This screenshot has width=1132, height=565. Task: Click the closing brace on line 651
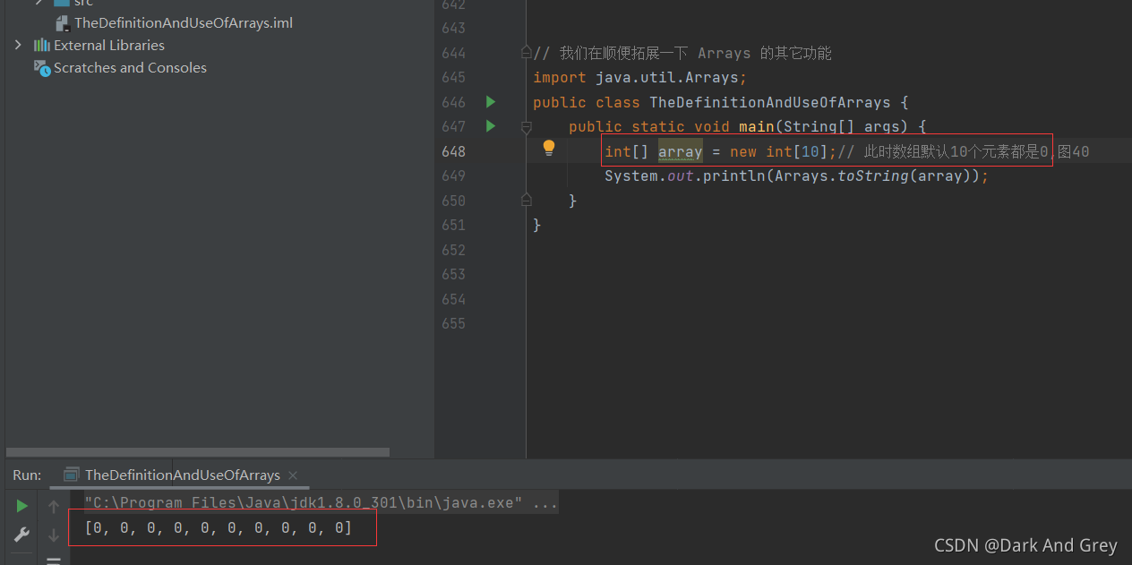click(537, 225)
